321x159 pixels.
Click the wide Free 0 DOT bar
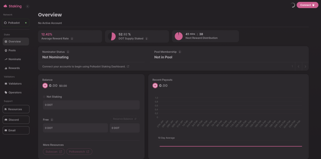(75, 128)
